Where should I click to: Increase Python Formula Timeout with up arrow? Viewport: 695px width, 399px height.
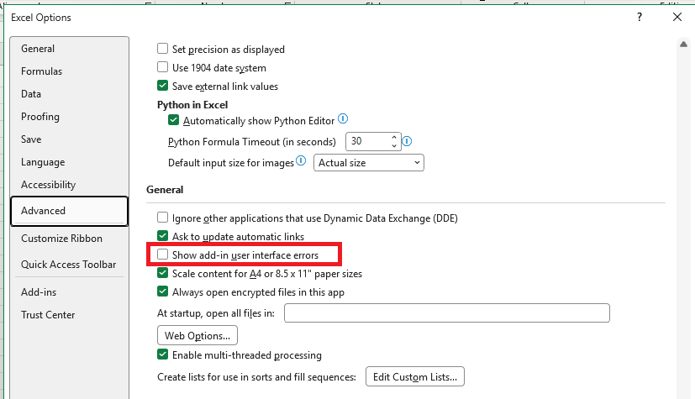394,137
